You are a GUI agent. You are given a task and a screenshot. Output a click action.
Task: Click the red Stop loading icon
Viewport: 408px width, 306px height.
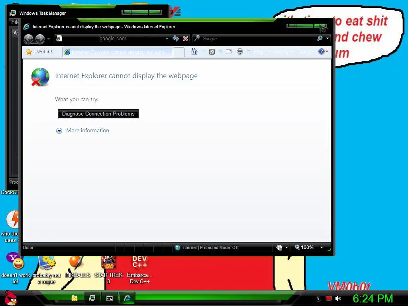point(186,39)
